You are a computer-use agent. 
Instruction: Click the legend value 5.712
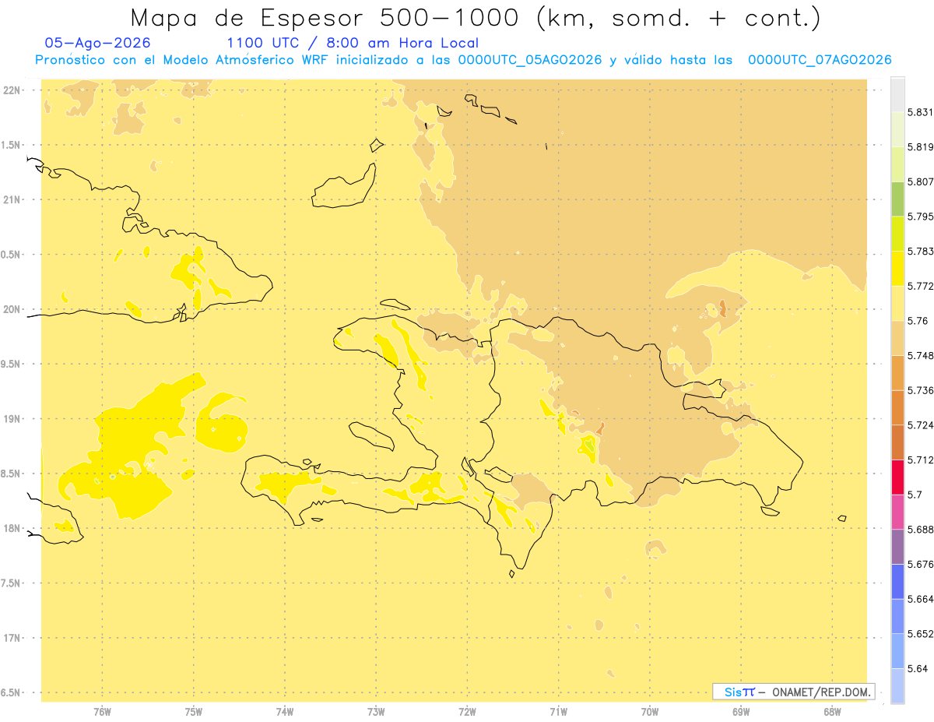click(921, 460)
